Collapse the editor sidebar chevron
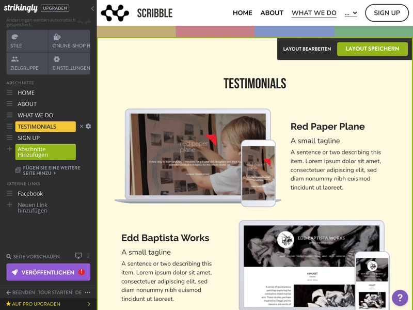 (92, 8)
